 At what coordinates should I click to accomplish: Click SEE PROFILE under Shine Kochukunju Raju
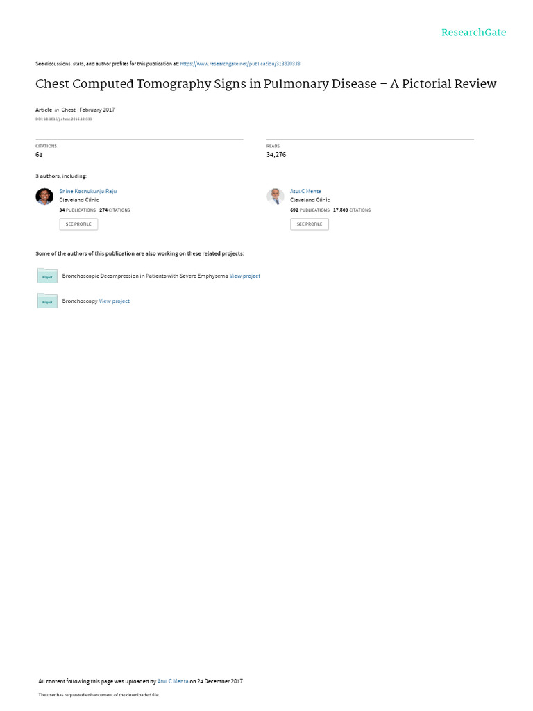pos(78,224)
